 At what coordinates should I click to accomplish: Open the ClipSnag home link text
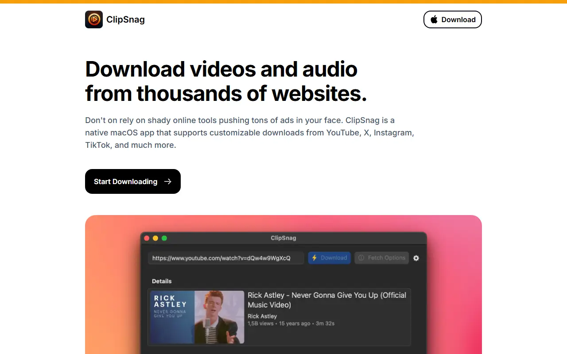pyautogui.click(x=125, y=19)
